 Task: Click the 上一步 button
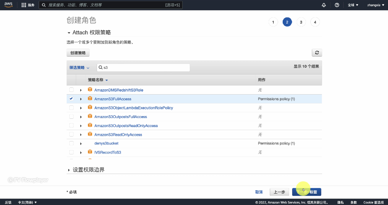pos(279,192)
